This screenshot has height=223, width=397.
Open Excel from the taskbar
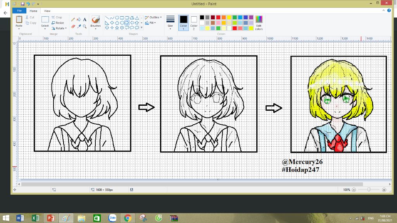click(x=35, y=218)
